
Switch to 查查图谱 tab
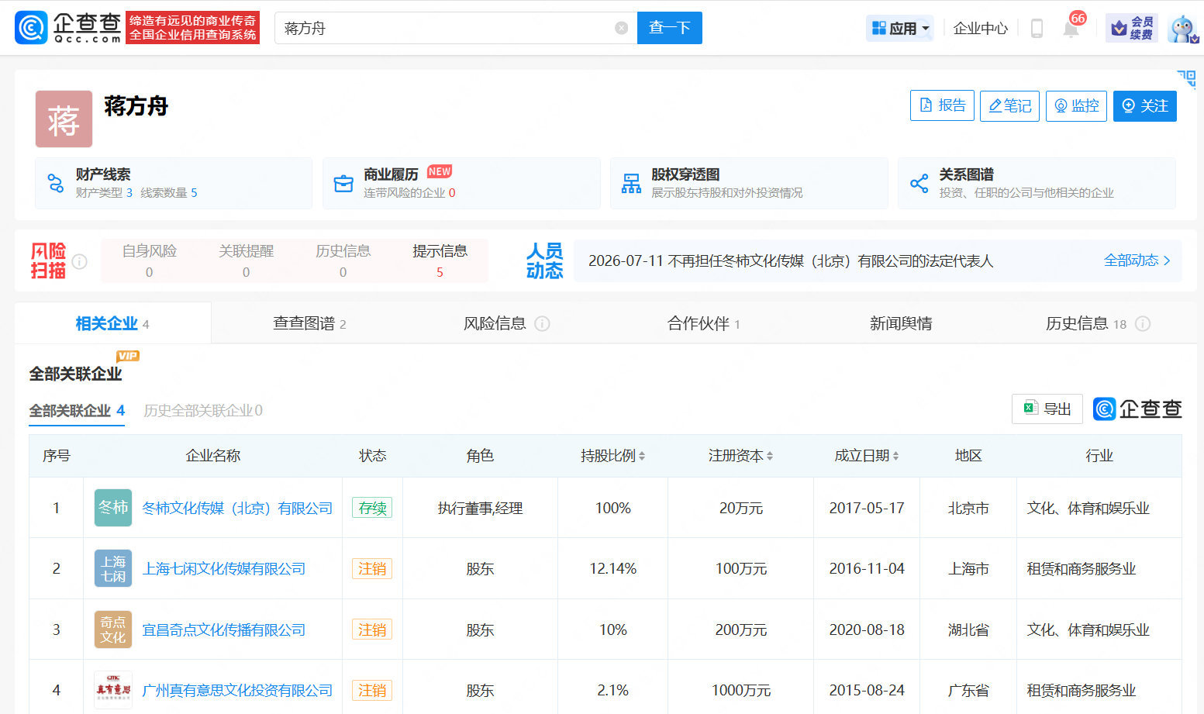[309, 323]
